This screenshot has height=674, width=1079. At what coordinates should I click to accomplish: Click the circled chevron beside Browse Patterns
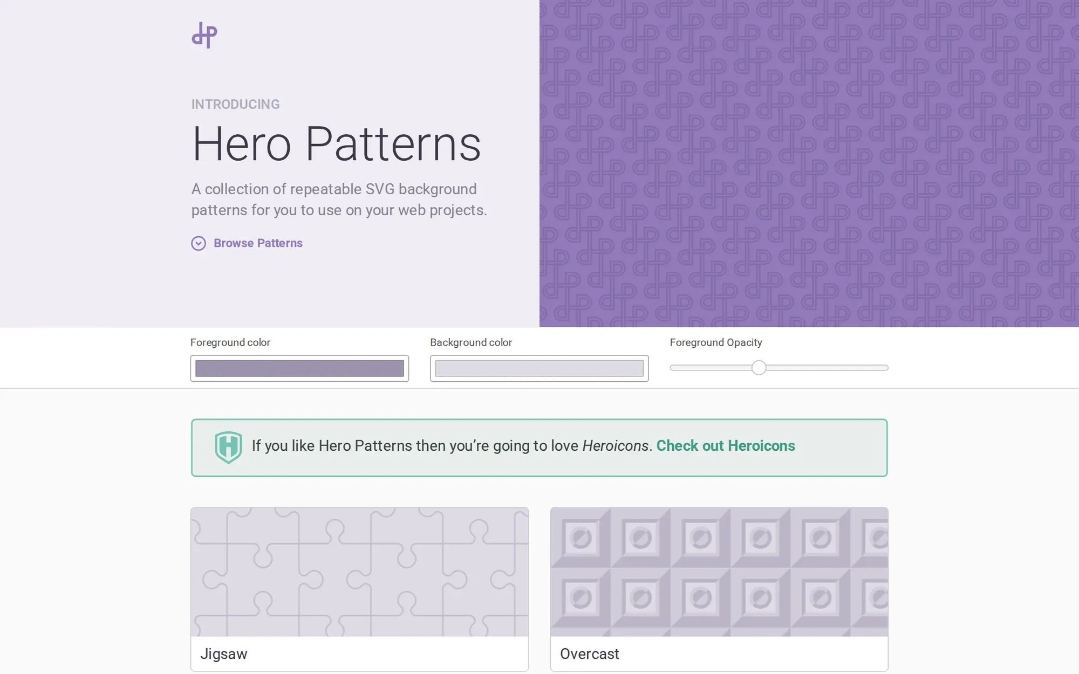tap(199, 243)
